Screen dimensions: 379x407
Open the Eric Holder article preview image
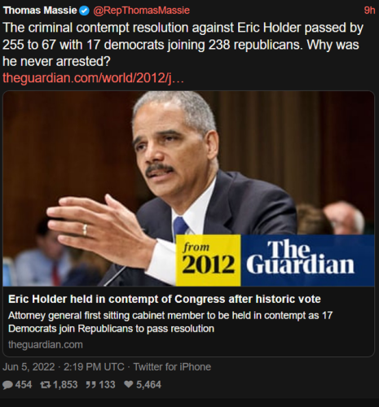pos(188,189)
